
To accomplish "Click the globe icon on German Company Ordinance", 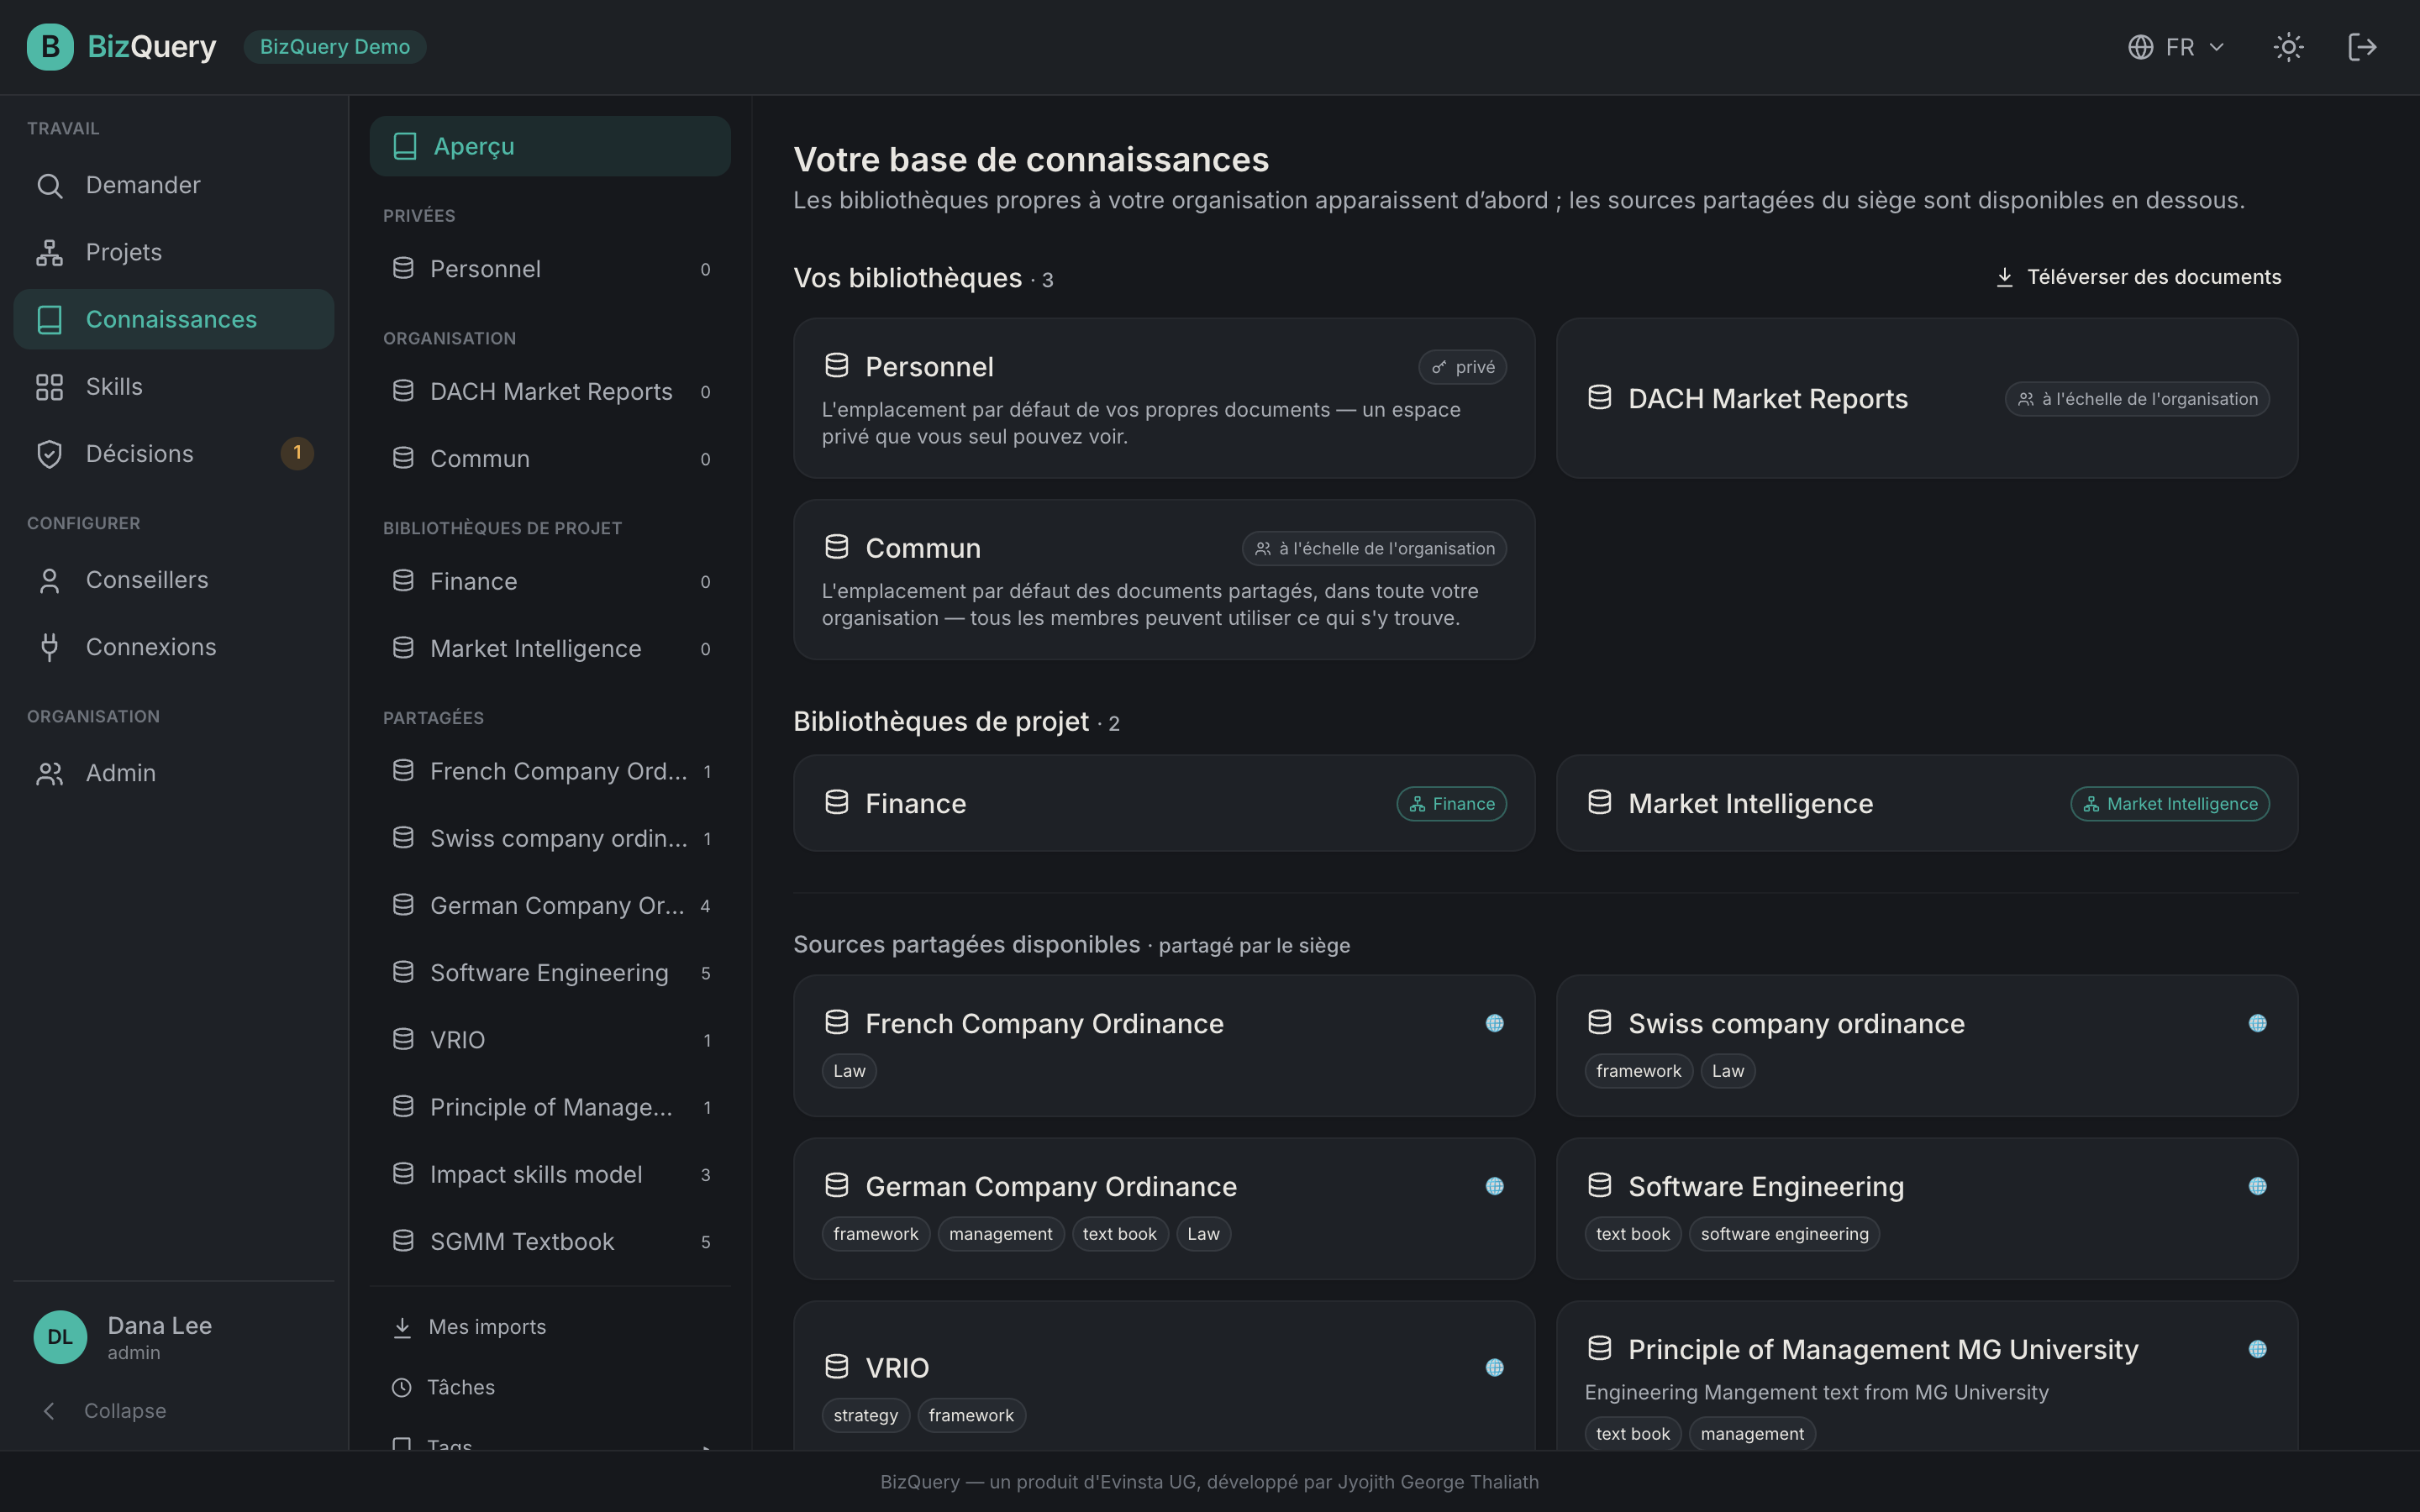I will pyautogui.click(x=1494, y=1186).
